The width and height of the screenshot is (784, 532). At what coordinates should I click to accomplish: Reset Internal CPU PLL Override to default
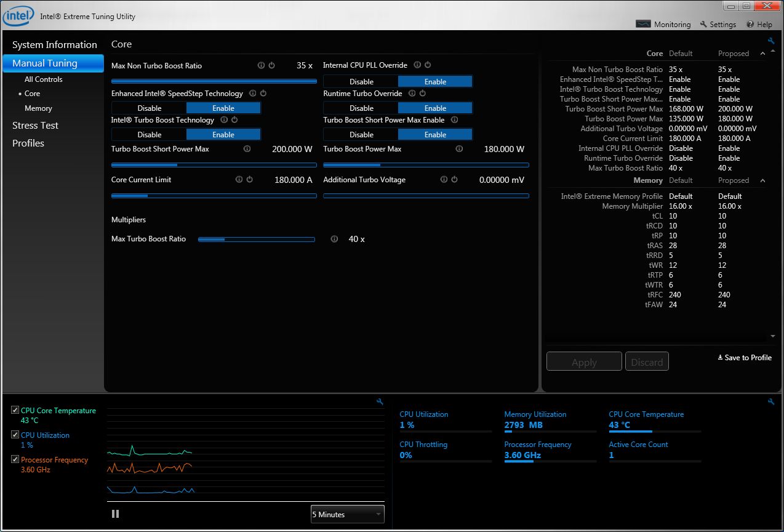click(428, 65)
